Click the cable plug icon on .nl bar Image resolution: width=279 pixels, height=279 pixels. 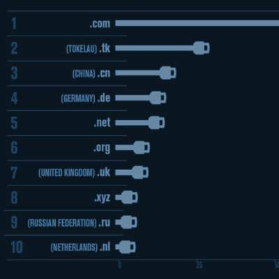[127, 247]
